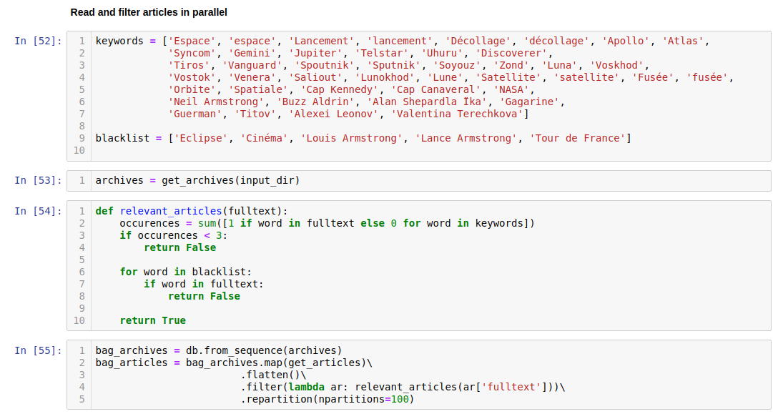Click the "Read and filter articles in parallel" heading
The width and height of the screenshot is (778, 414).
tap(149, 12)
